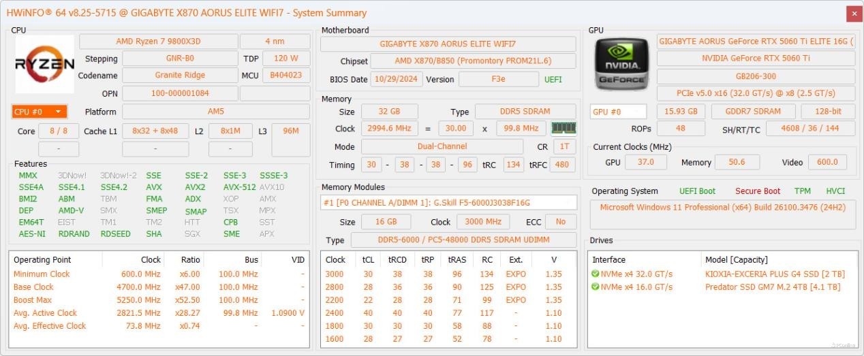Click the GIGABYTE X870 AORUS ELITE WIFI7 motherboard field
864x356 pixels.
(x=448, y=44)
